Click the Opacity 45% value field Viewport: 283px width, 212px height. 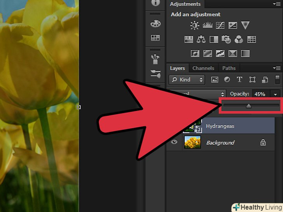(x=261, y=94)
